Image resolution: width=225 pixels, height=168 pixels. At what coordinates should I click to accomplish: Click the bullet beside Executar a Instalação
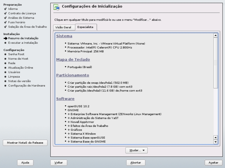(5, 43)
